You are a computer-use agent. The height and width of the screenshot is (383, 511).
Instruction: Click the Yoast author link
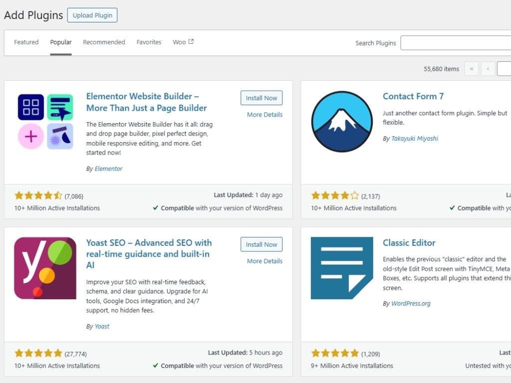pos(102,326)
